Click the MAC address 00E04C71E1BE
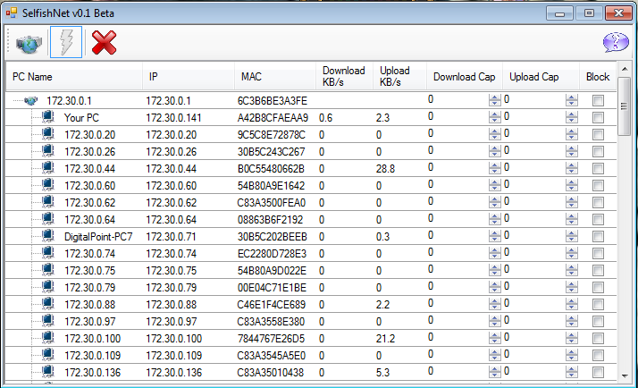 (272, 288)
